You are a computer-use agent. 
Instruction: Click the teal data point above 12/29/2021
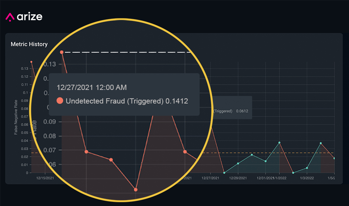[x=238, y=163]
